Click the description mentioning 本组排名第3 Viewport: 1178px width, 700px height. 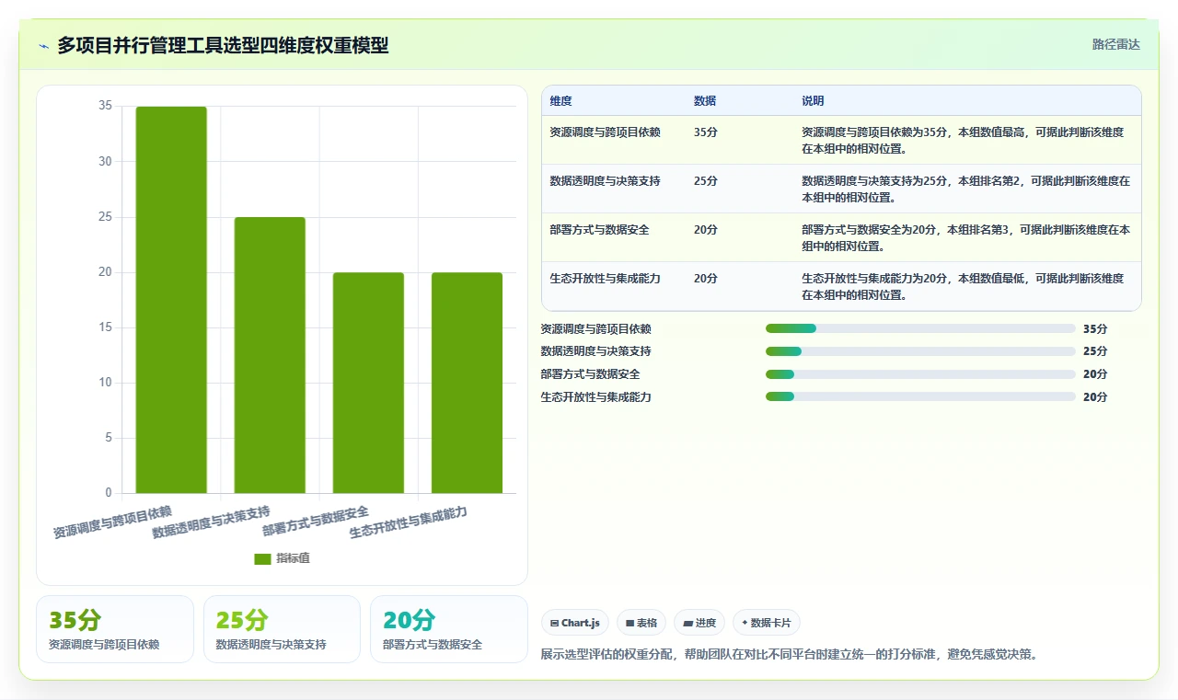coord(966,237)
